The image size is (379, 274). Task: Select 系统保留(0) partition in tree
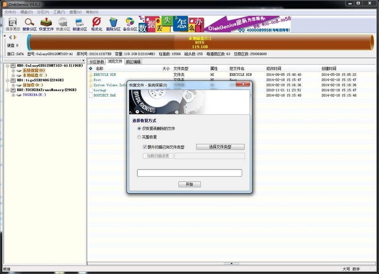click(x=34, y=70)
